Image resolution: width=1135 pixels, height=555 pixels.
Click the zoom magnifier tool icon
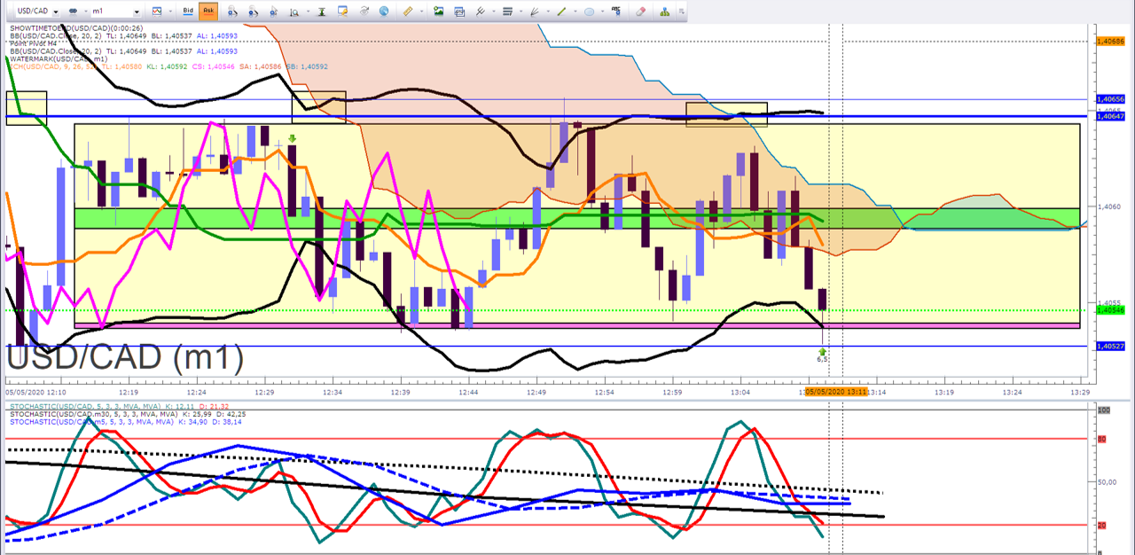point(294,12)
